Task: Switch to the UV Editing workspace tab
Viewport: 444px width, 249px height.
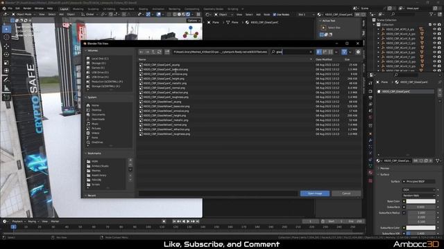Action: (x=109, y=9)
